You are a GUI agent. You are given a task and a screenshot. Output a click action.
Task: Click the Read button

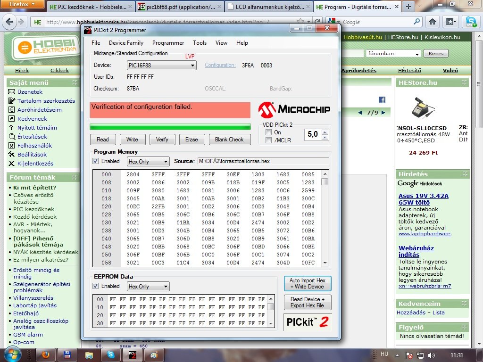point(103,140)
